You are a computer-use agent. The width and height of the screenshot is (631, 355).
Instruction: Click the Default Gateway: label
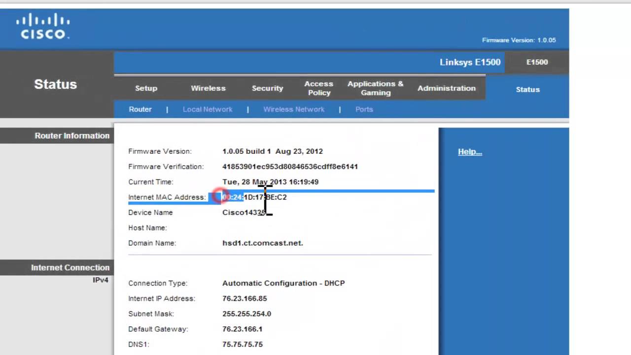[x=158, y=329]
